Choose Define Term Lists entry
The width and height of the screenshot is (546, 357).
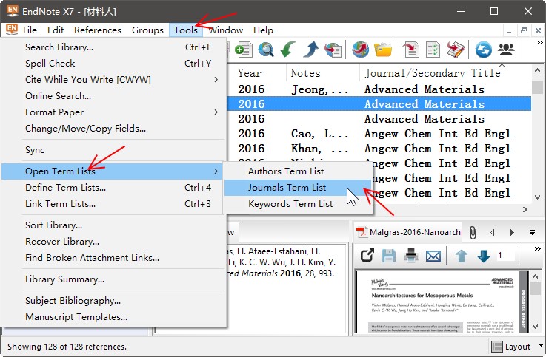pyautogui.click(x=113, y=188)
